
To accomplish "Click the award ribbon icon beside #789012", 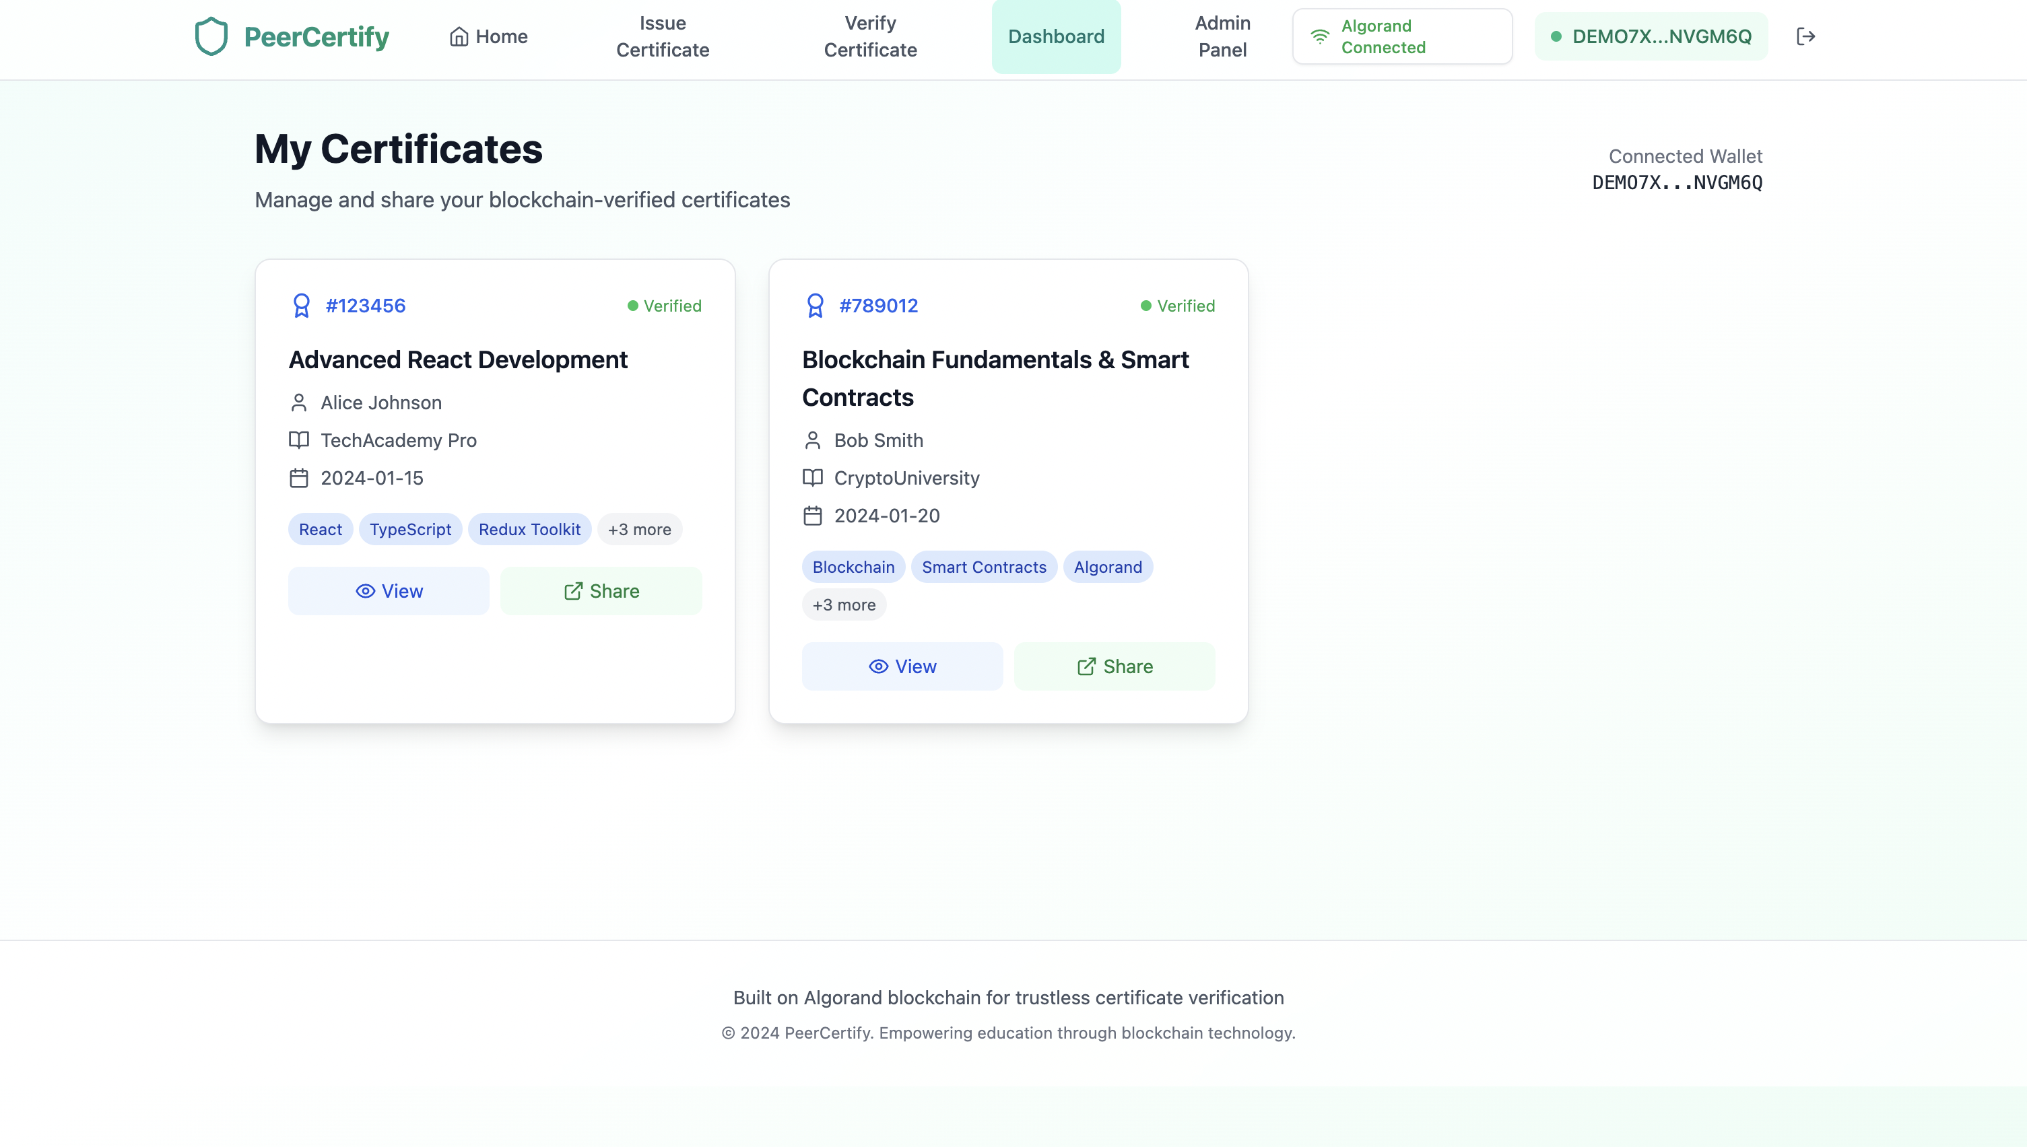I will [815, 306].
